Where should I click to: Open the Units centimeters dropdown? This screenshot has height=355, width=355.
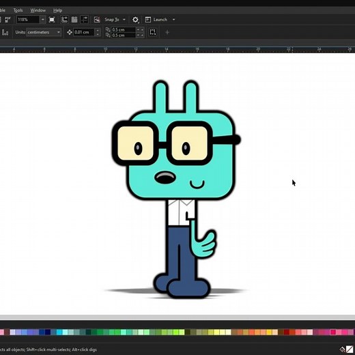[x=44, y=32]
